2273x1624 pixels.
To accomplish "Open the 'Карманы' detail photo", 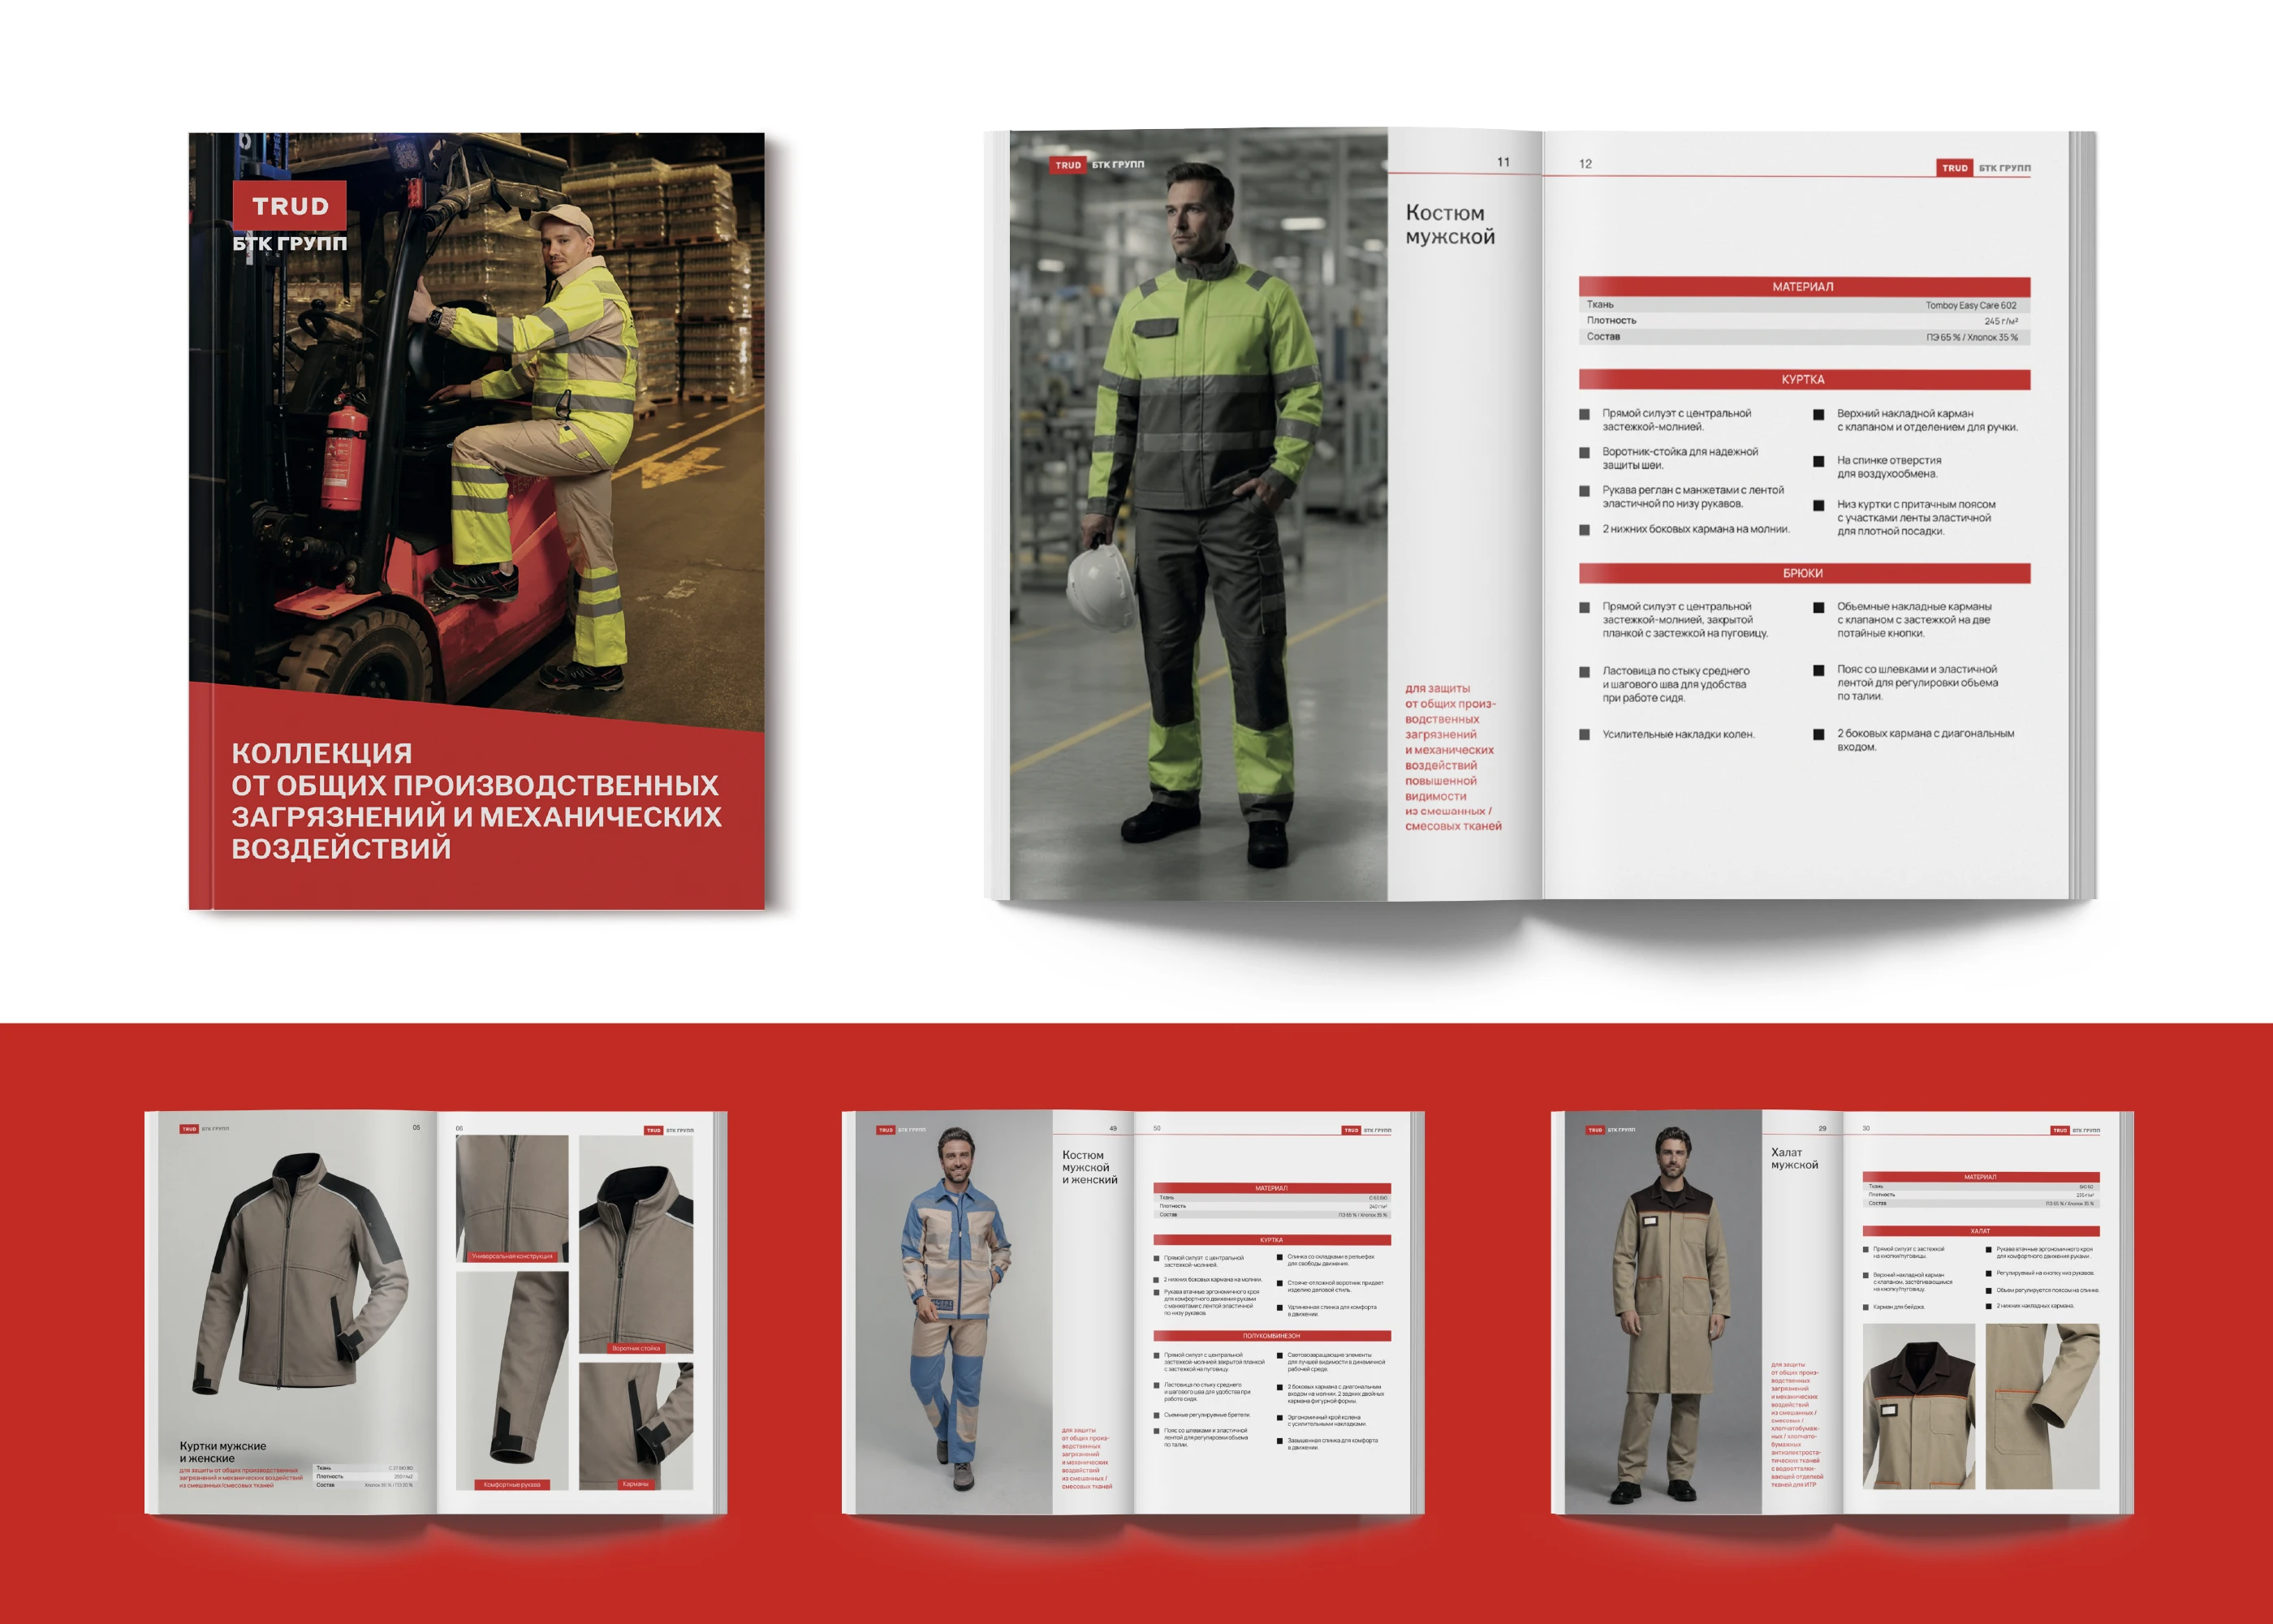I will coord(636,1426).
